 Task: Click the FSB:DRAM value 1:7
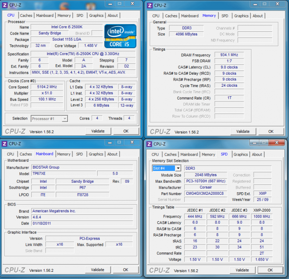[229, 61]
